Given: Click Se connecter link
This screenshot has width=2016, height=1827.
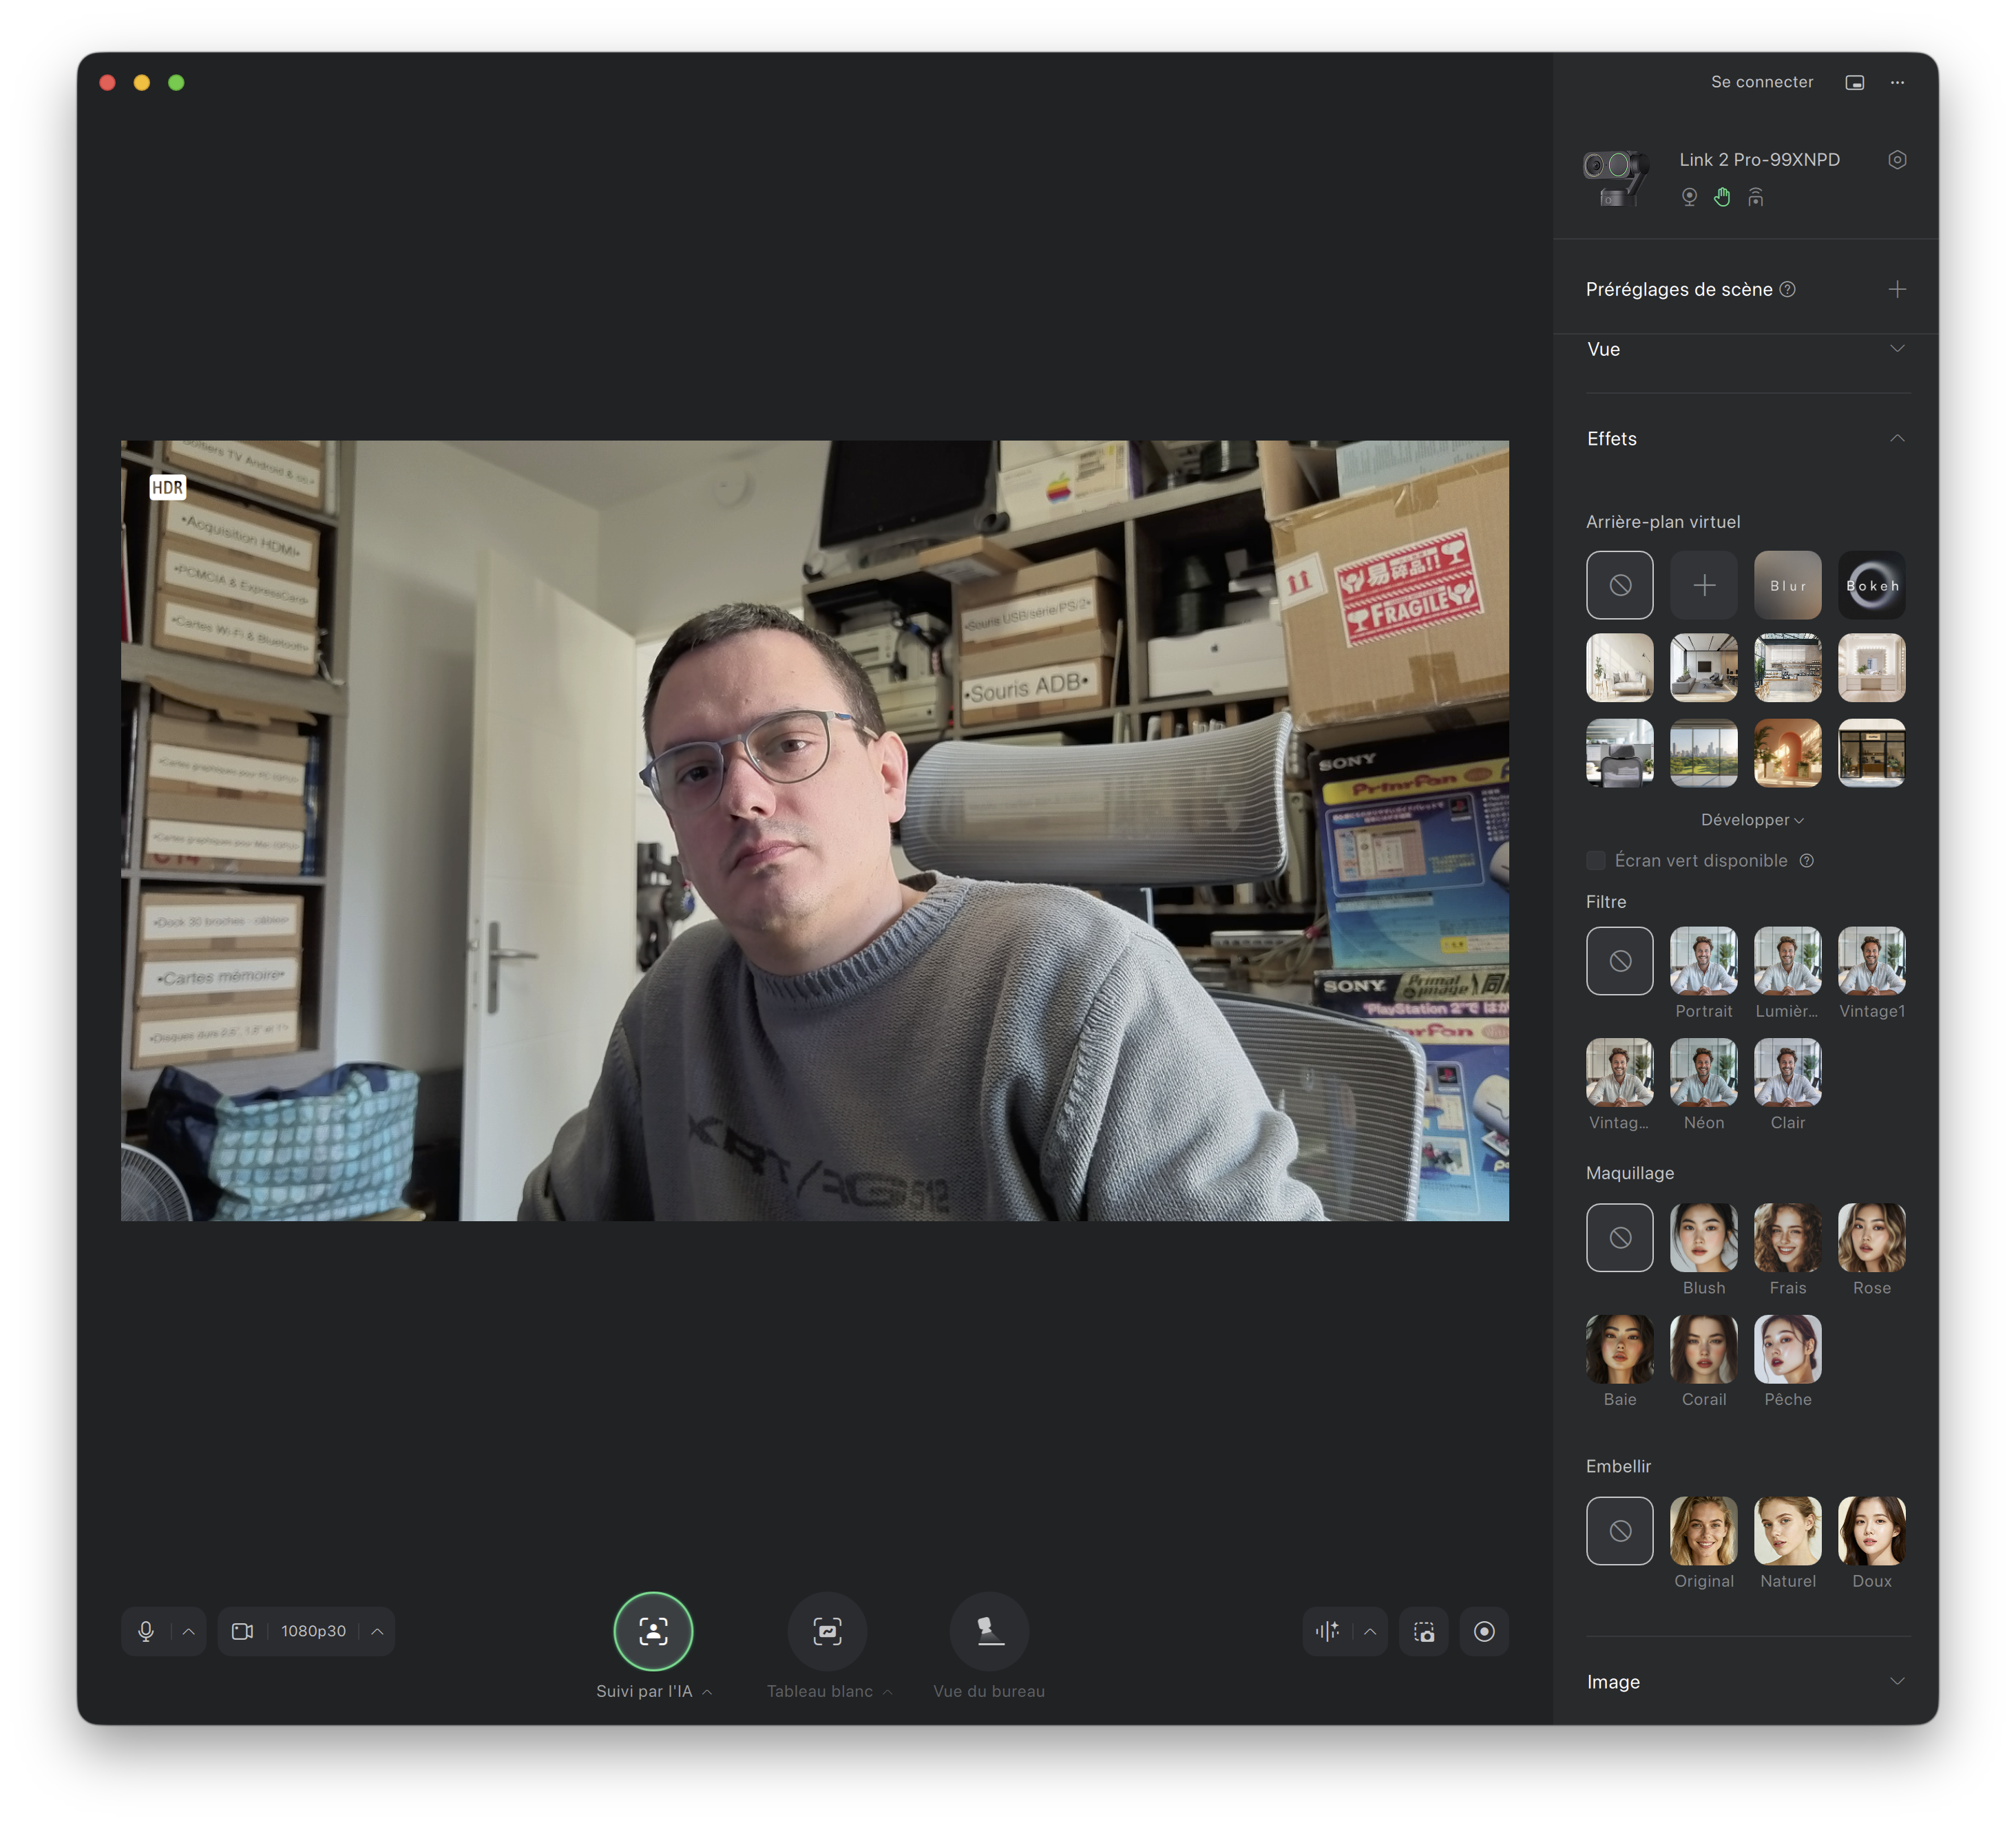Looking at the screenshot, I should click(1761, 82).
